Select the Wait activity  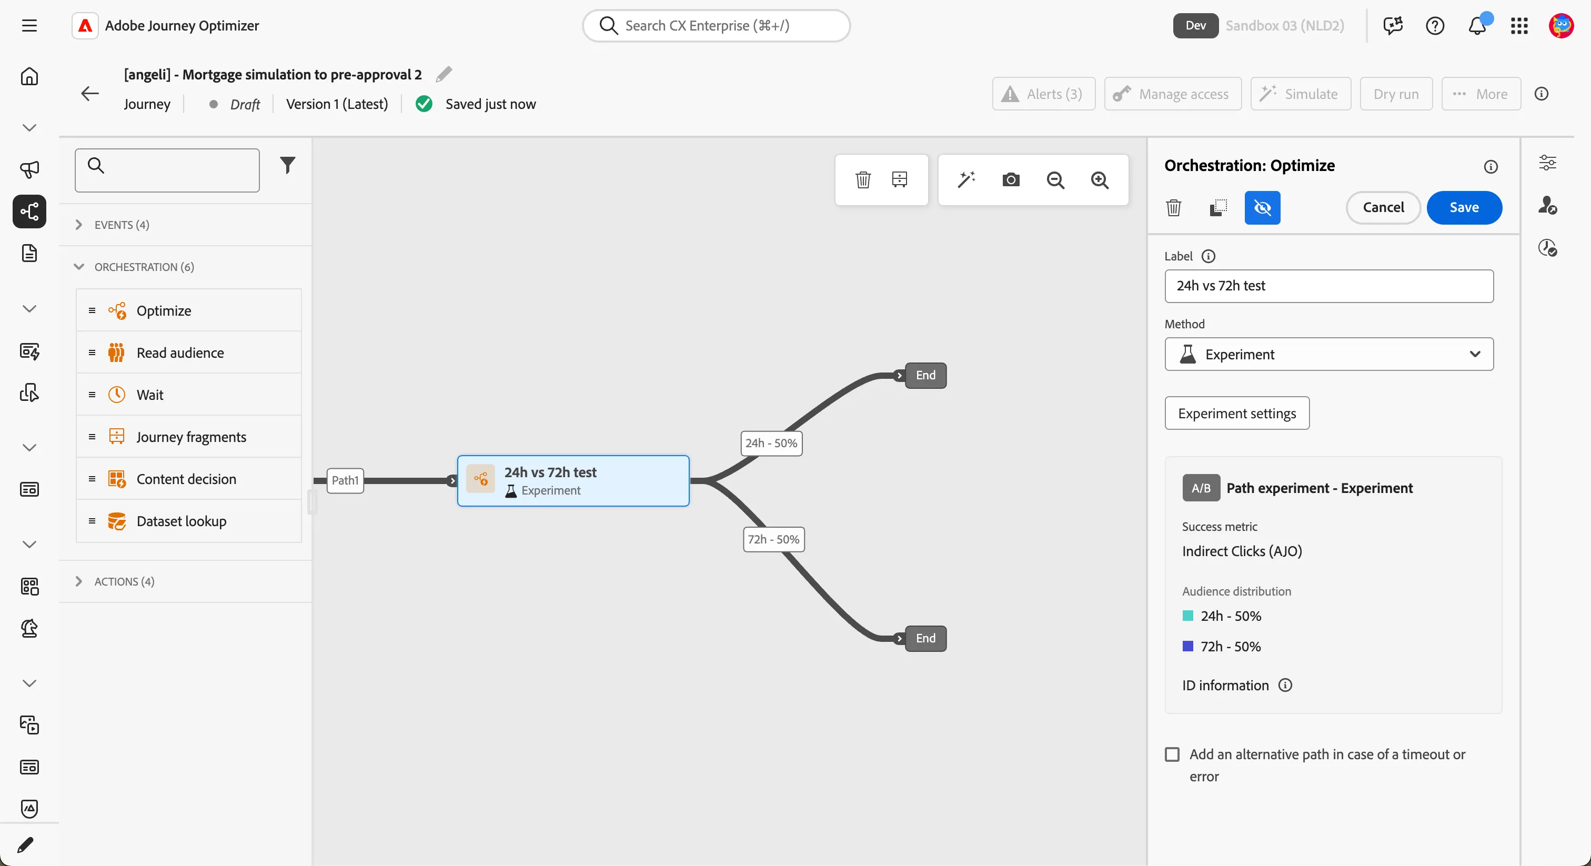point(188,395)
